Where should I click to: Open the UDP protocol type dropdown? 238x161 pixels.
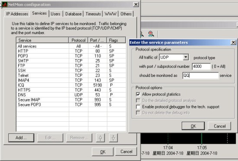click(186, 57)
